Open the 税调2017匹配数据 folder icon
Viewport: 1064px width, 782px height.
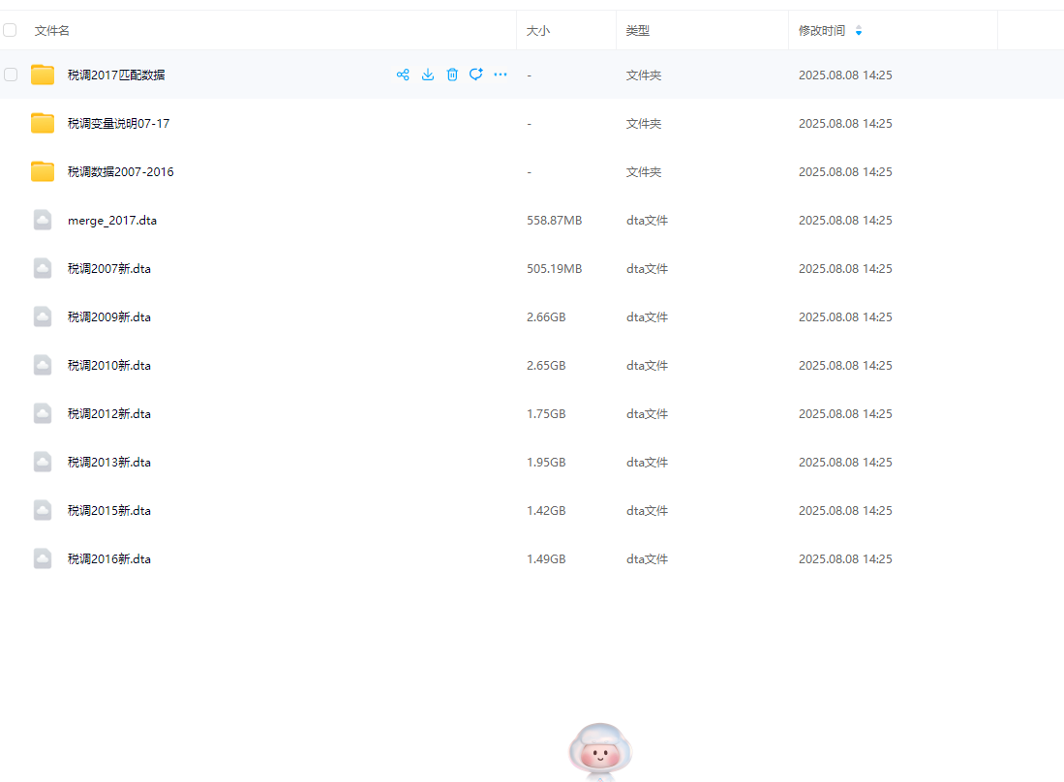[x=43, y=75]
